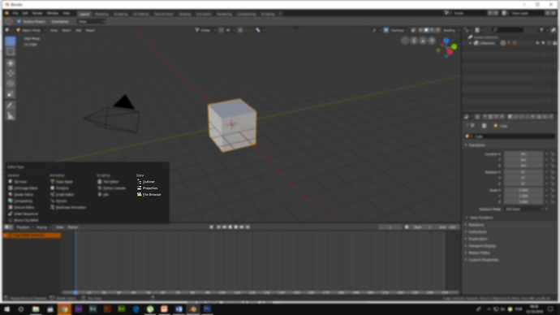Click the Play animation button
This screenshot has height=315, width=560.
[235, 227]
